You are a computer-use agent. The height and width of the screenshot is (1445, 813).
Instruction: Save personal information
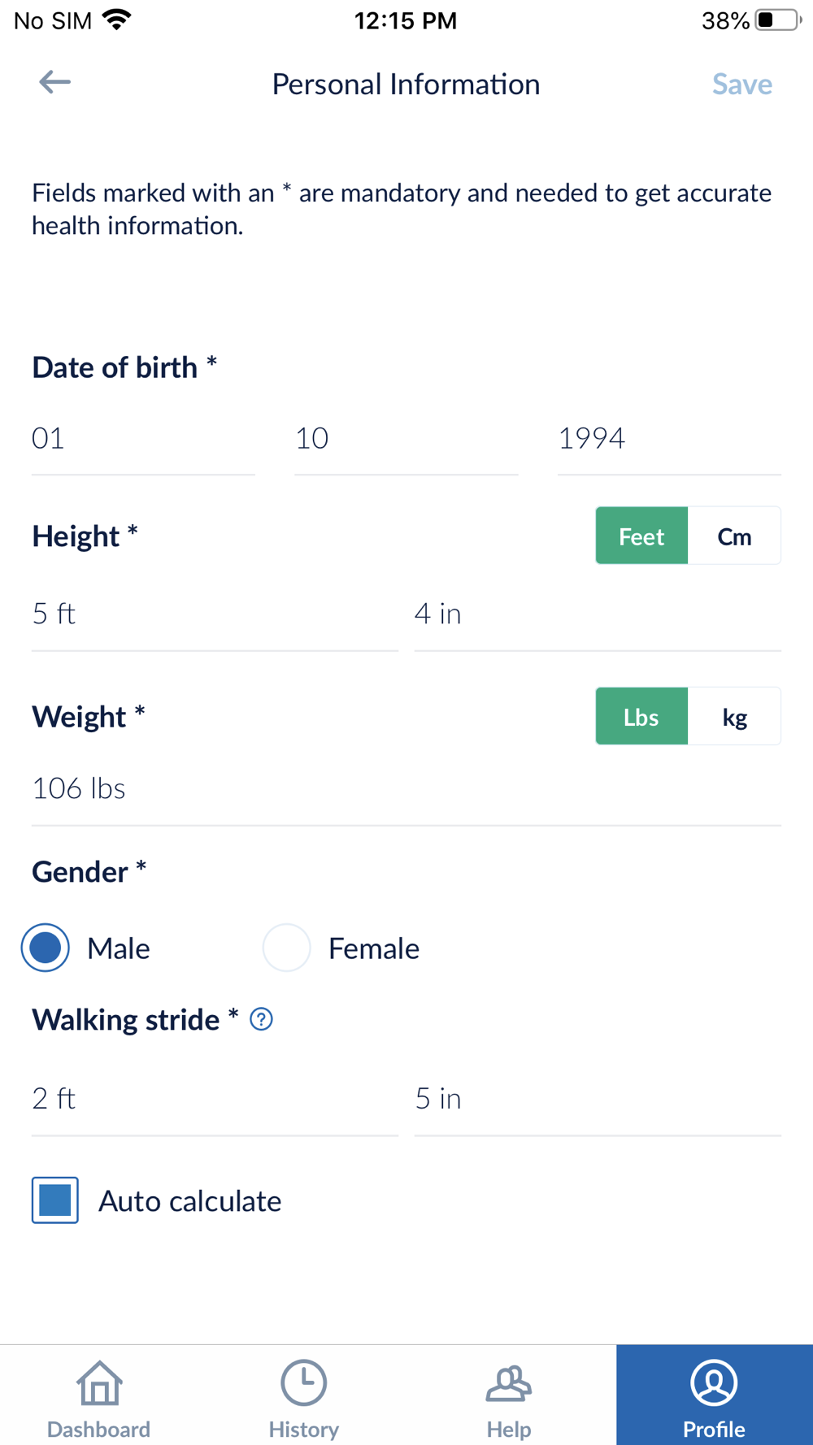(741, 84)
